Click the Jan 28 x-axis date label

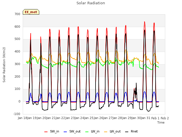coord(117,118)
